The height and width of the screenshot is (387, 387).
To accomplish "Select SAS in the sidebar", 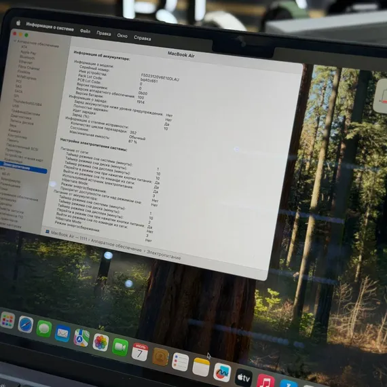I will click(18, 86).
